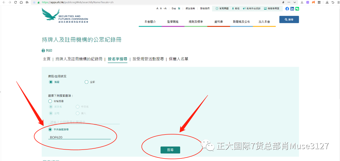The image size is (340, 161).
Task: Open the 監管職能 navigation menu
Action: (x=173, y=22)
